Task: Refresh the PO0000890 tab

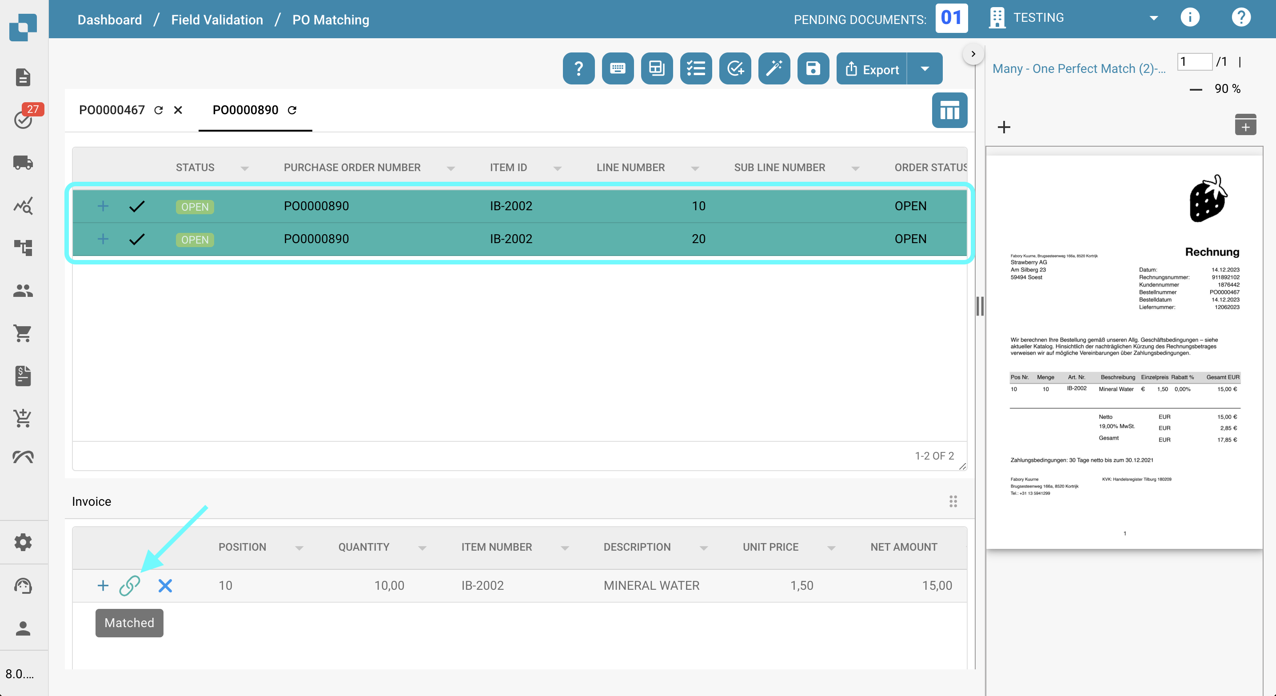Action: click(292, 110)
